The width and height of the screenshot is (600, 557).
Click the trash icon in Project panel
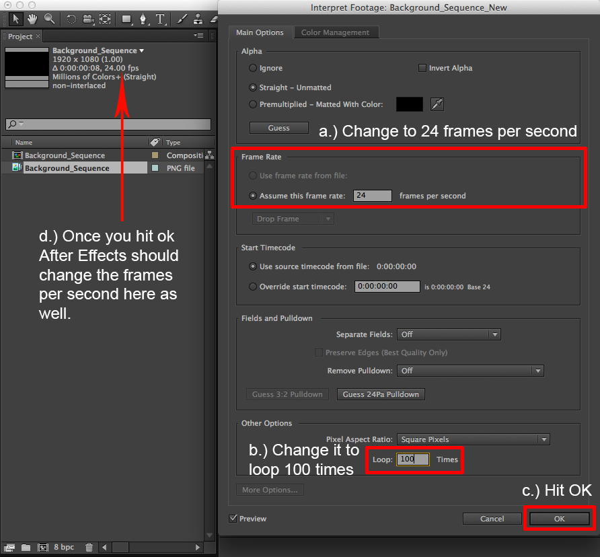click(x=89, y=548)
